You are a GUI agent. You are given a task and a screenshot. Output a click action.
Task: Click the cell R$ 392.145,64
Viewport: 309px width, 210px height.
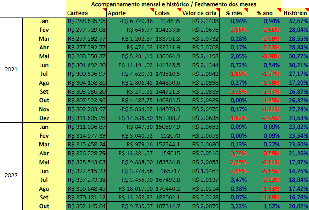coord(87,206)
